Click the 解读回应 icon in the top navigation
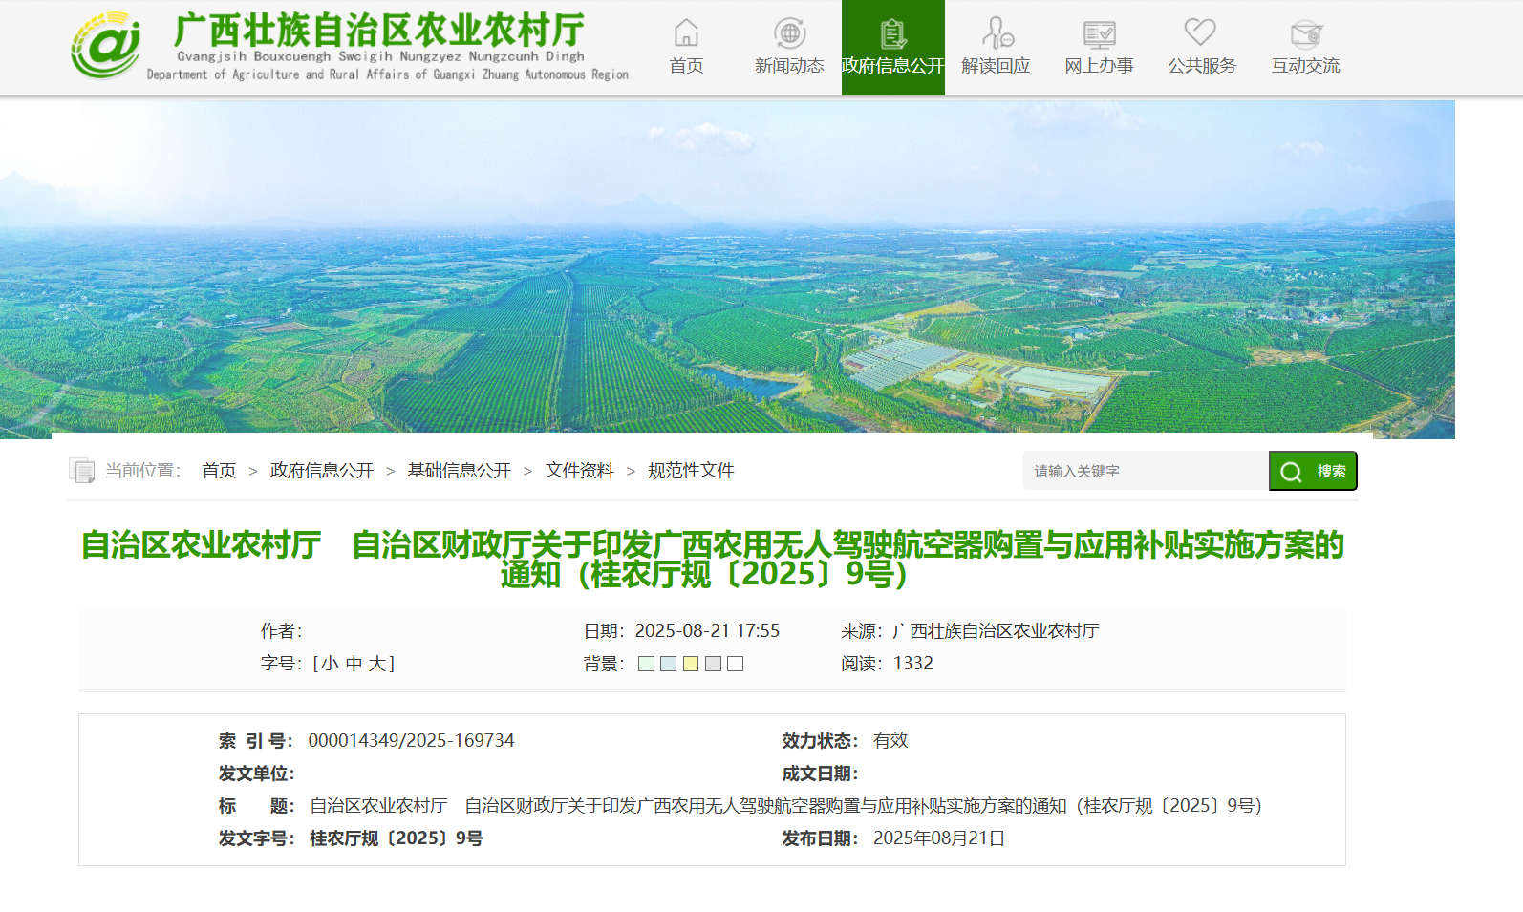The height and width of the screenshot is (912, 1523). (x=997, y=33)
